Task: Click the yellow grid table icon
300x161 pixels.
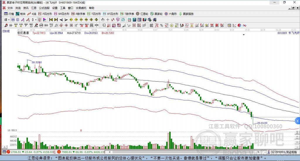Action: point(229,25)
